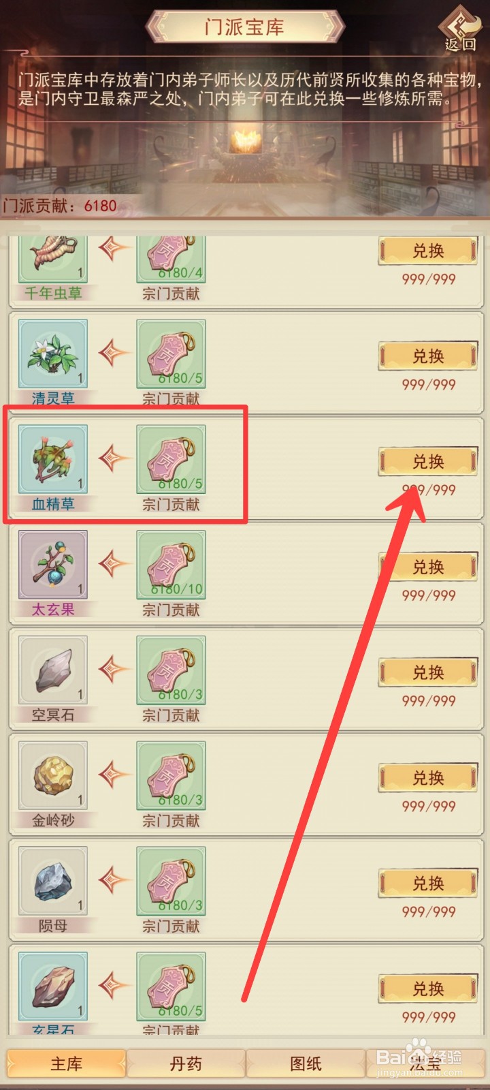Screen dimensions: 490x1090
Task: Switch to the 图纸 tab
Action: (x=306, y=1063)
